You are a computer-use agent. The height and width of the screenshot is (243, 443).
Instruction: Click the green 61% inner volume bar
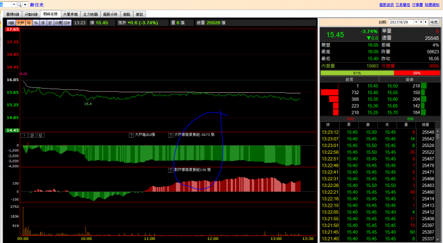(x=357, y=73)
